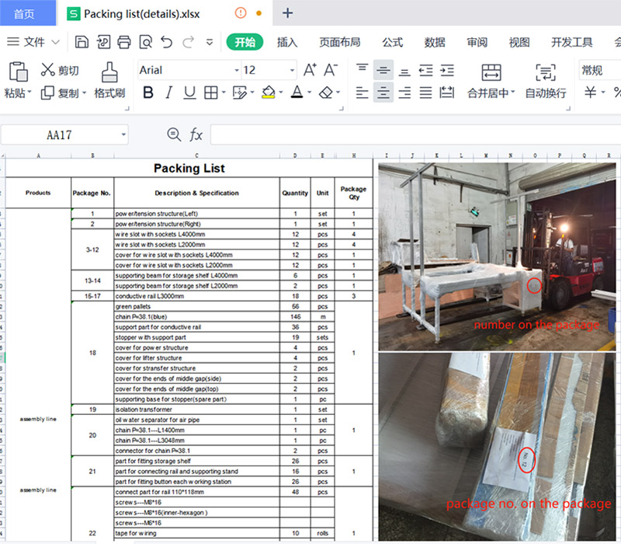Click the new tab plus button

coord(287,13)
